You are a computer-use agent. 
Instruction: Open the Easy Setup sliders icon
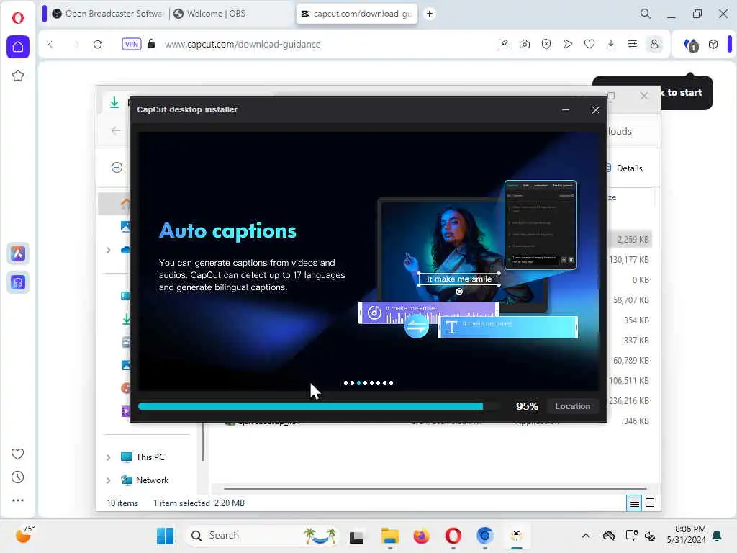[x=633, y=44]
